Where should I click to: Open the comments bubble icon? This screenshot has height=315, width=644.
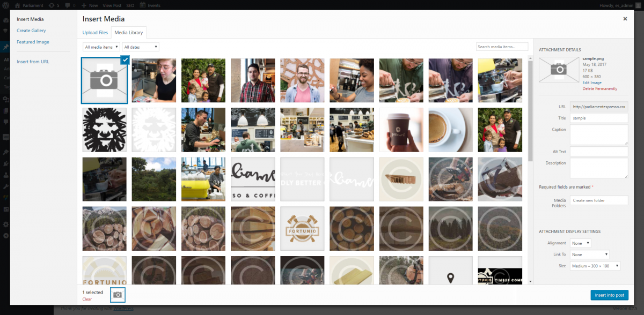click(x=68, y=5)
